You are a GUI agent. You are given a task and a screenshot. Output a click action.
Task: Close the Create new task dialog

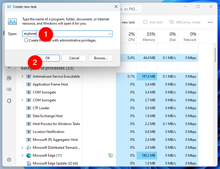pos(116,6)
